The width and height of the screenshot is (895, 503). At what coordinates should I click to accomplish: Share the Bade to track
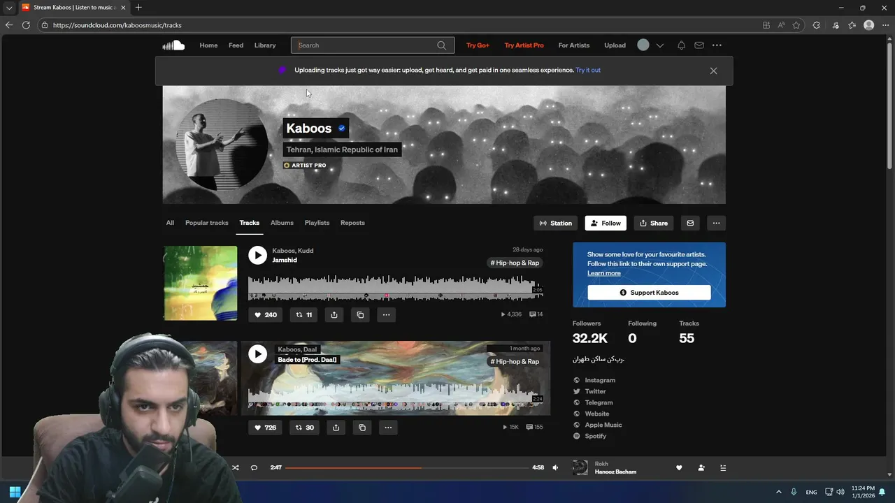click(336, 428)
